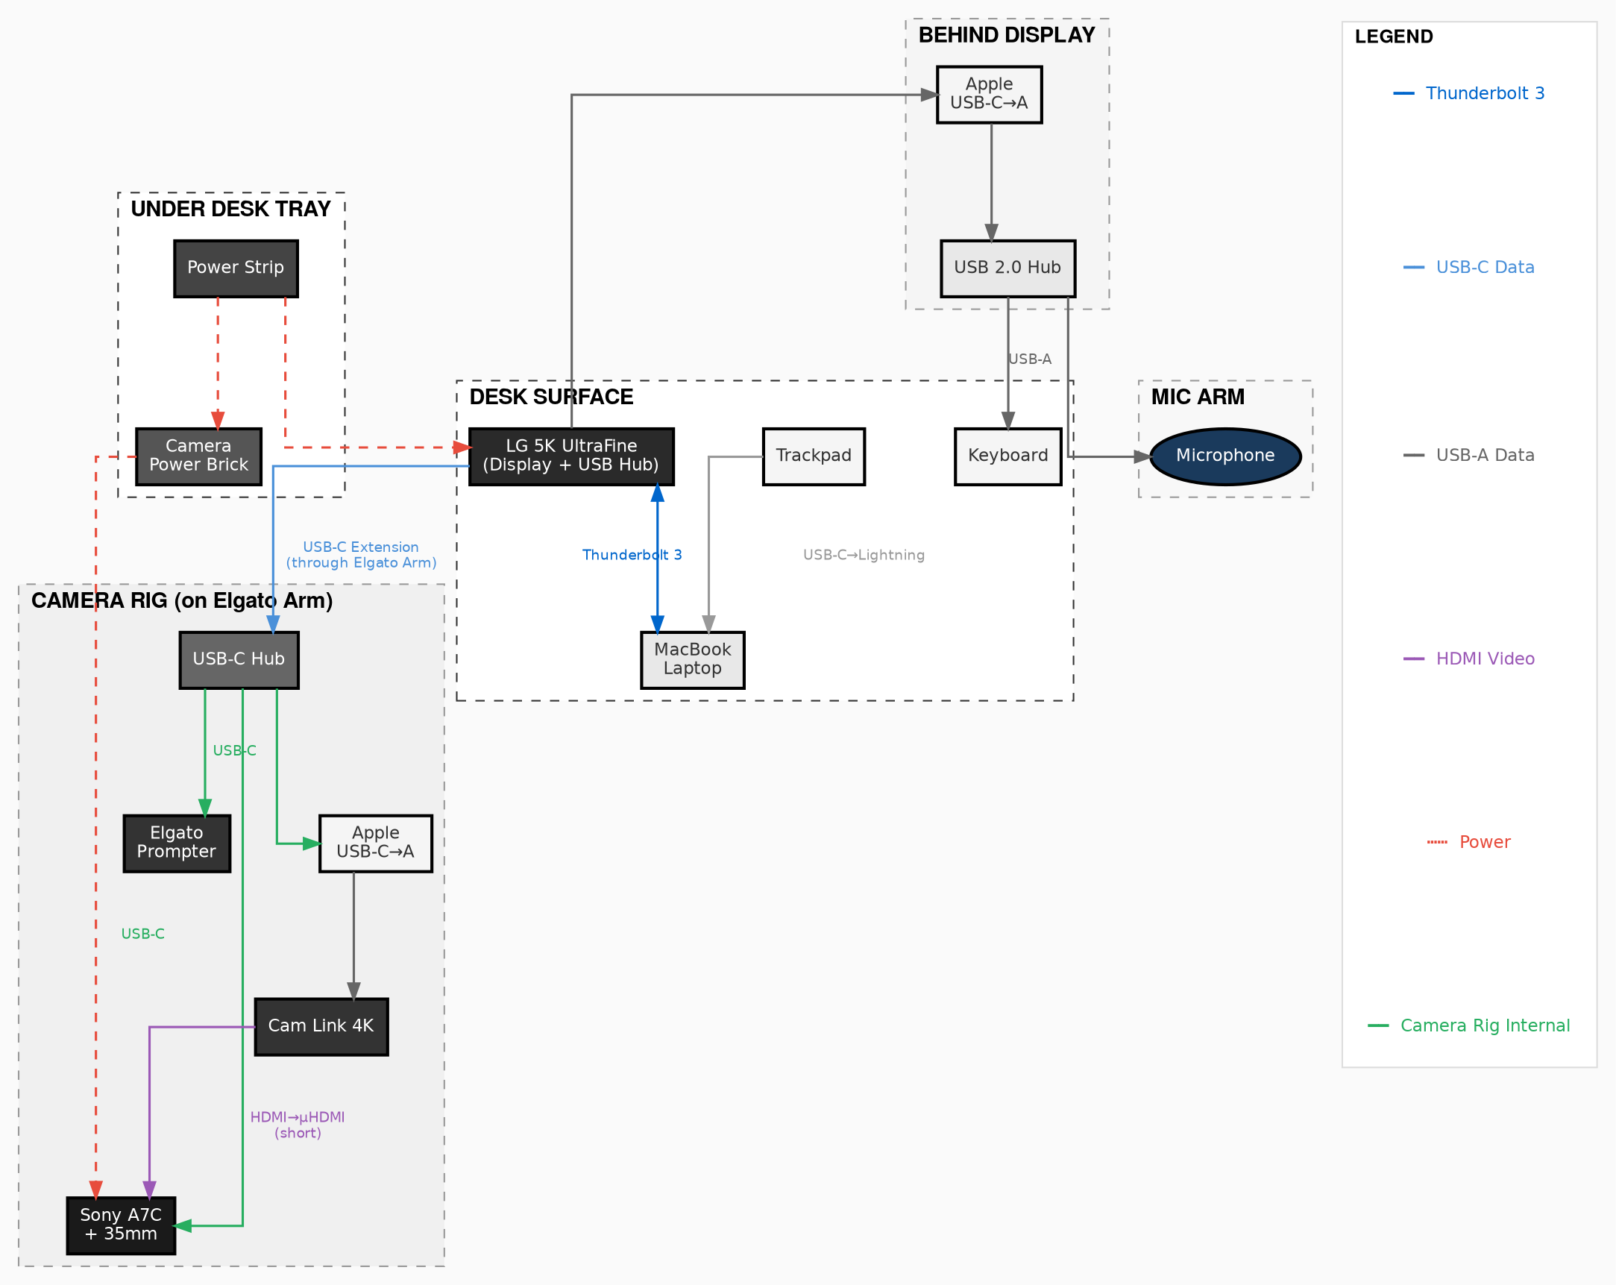Select the USB 2.0 Hub box
This screenshot has width=1616, height=1285.
click(1007, 268)
